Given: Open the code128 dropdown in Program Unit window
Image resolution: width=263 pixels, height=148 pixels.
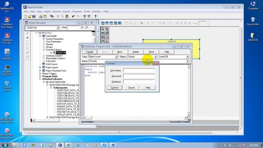Looking at the screenshot, I should point(187,57).
